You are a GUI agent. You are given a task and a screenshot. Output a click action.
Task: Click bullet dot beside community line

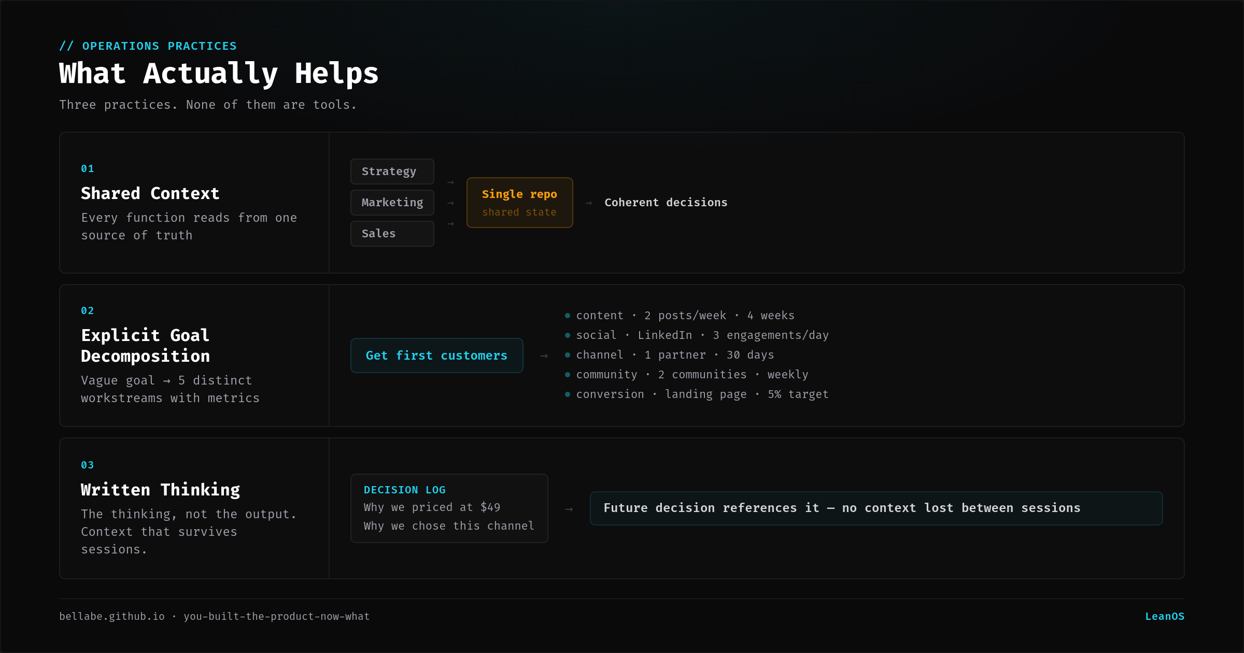(x=568, y=375)
